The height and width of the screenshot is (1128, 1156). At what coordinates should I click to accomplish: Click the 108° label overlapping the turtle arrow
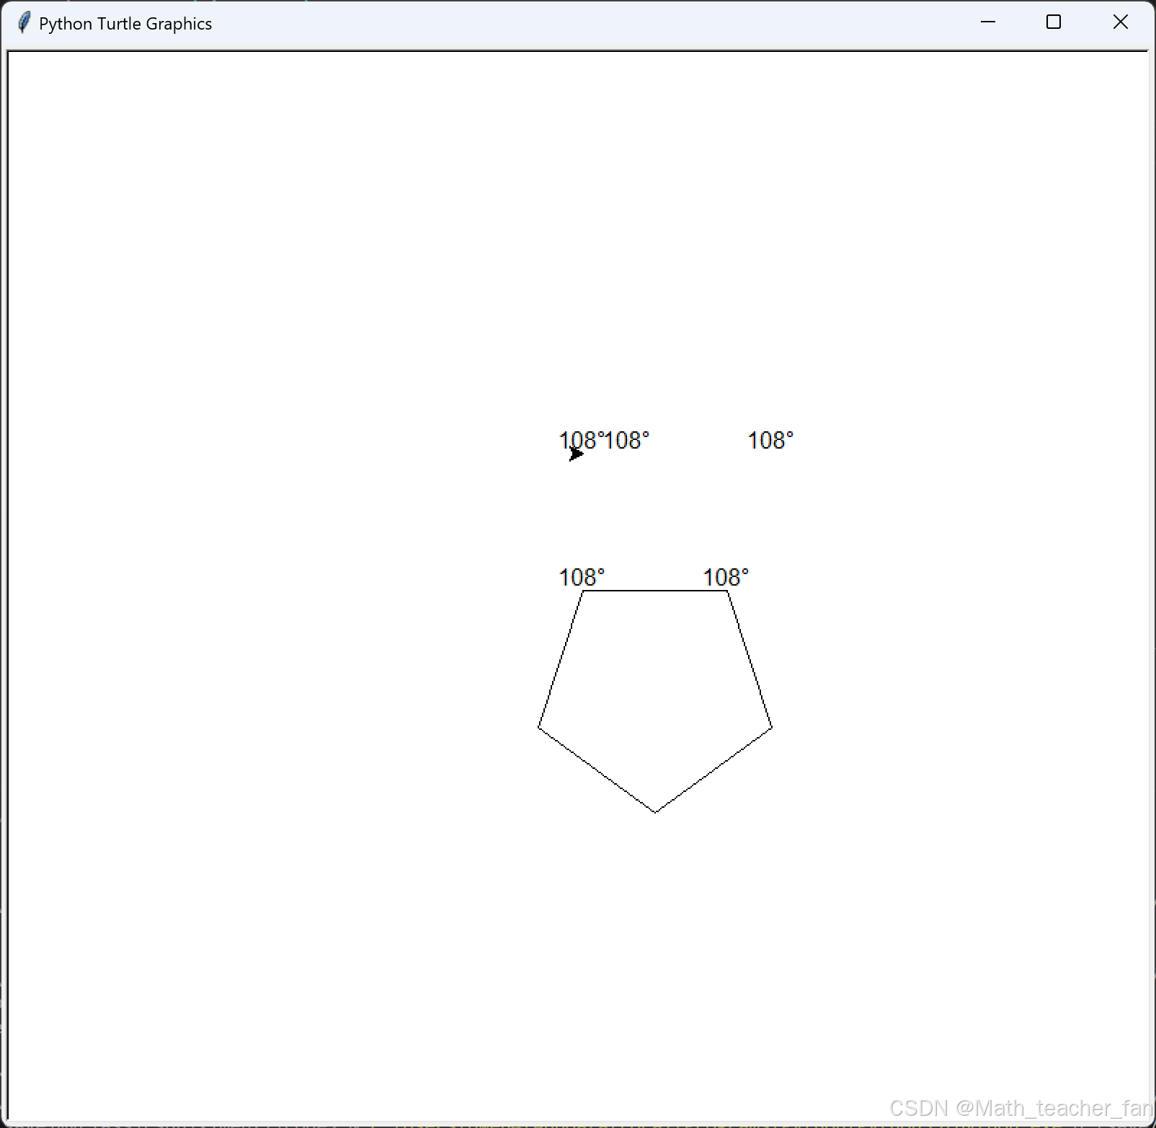point(581,440)
